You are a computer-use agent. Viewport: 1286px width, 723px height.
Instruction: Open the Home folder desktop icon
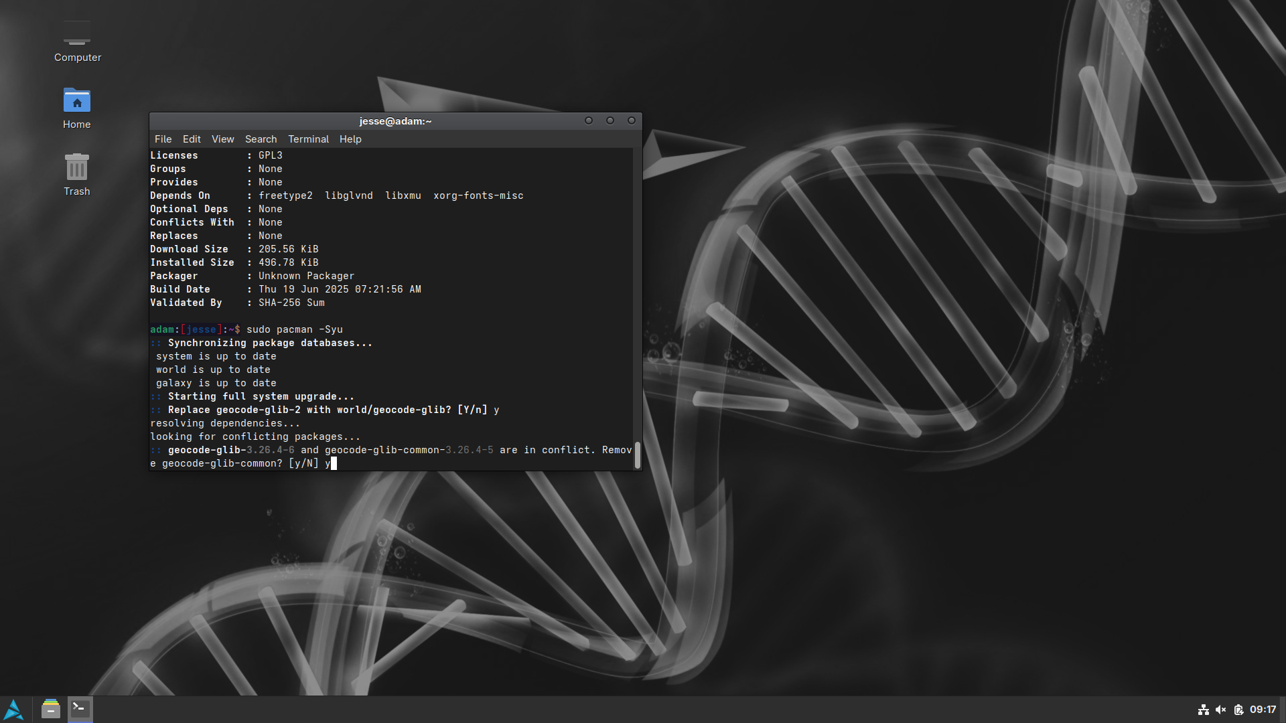pyautogui.click(x=77, y=108)
